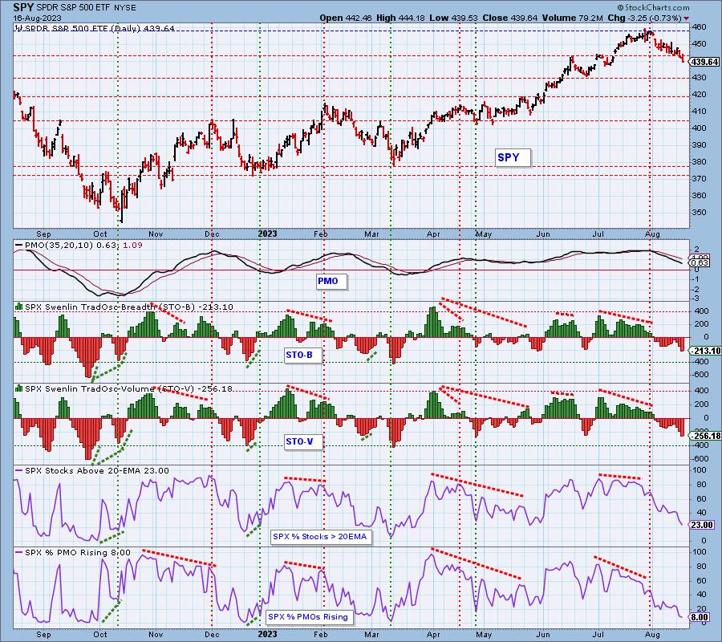The height and width of the screenshot is (642, 722).
Task: Click the blue SPY label box
Action: [513, 157]
